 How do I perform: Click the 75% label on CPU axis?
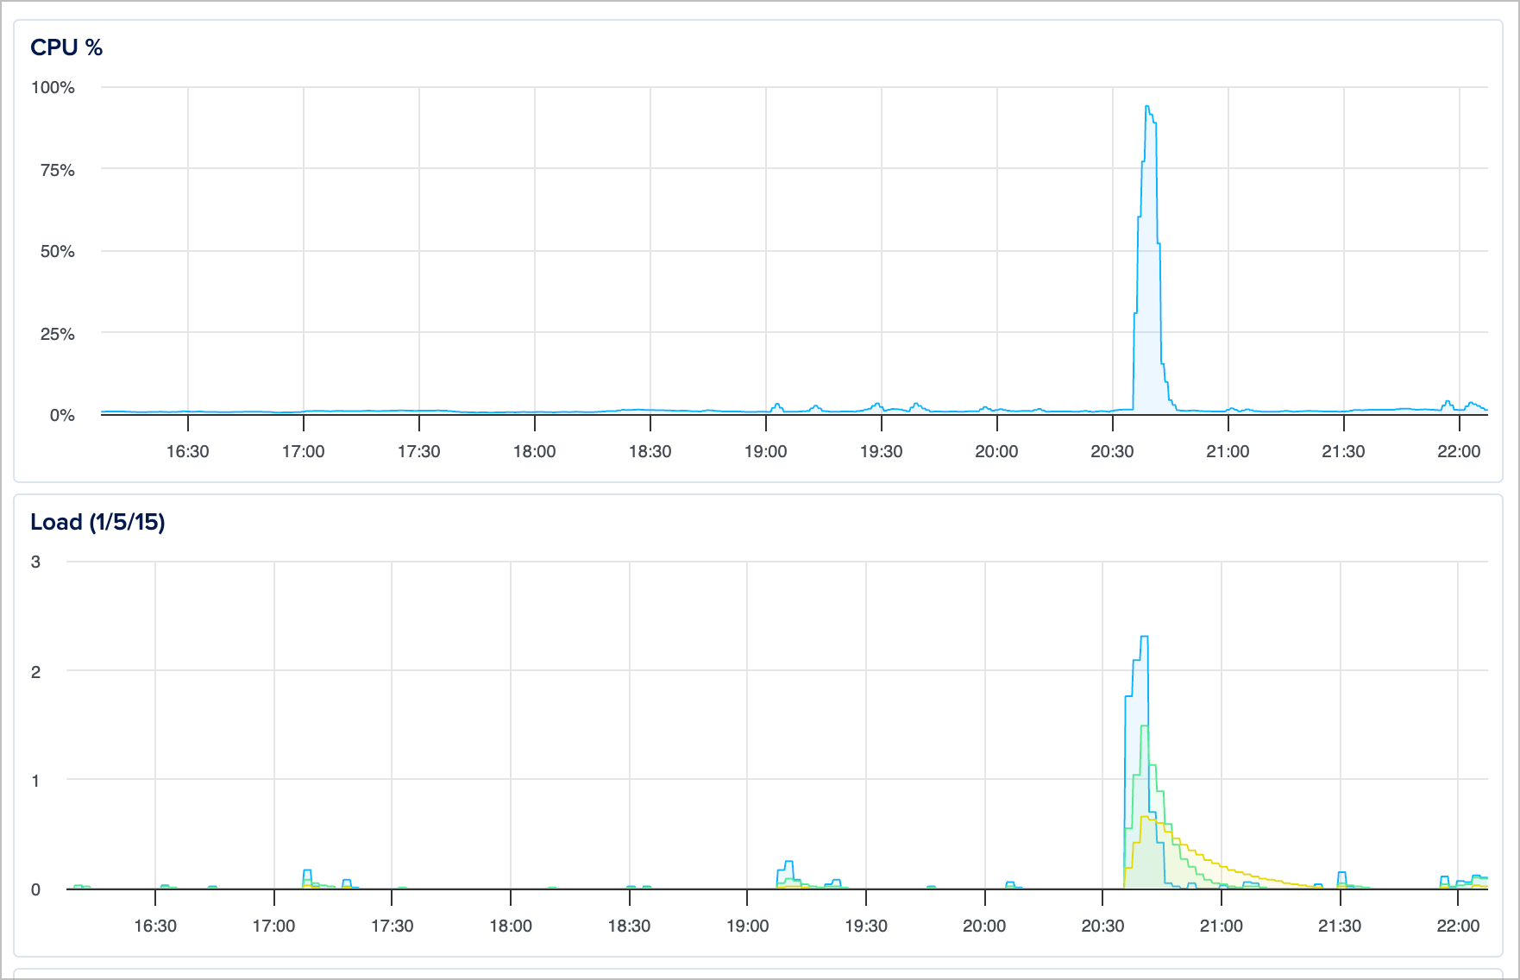tap(57, 170)
